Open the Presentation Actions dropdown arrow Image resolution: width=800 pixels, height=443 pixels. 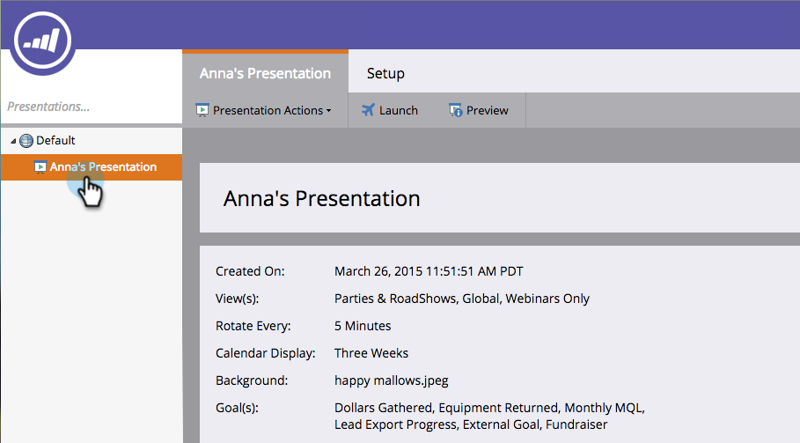(328, 111)
